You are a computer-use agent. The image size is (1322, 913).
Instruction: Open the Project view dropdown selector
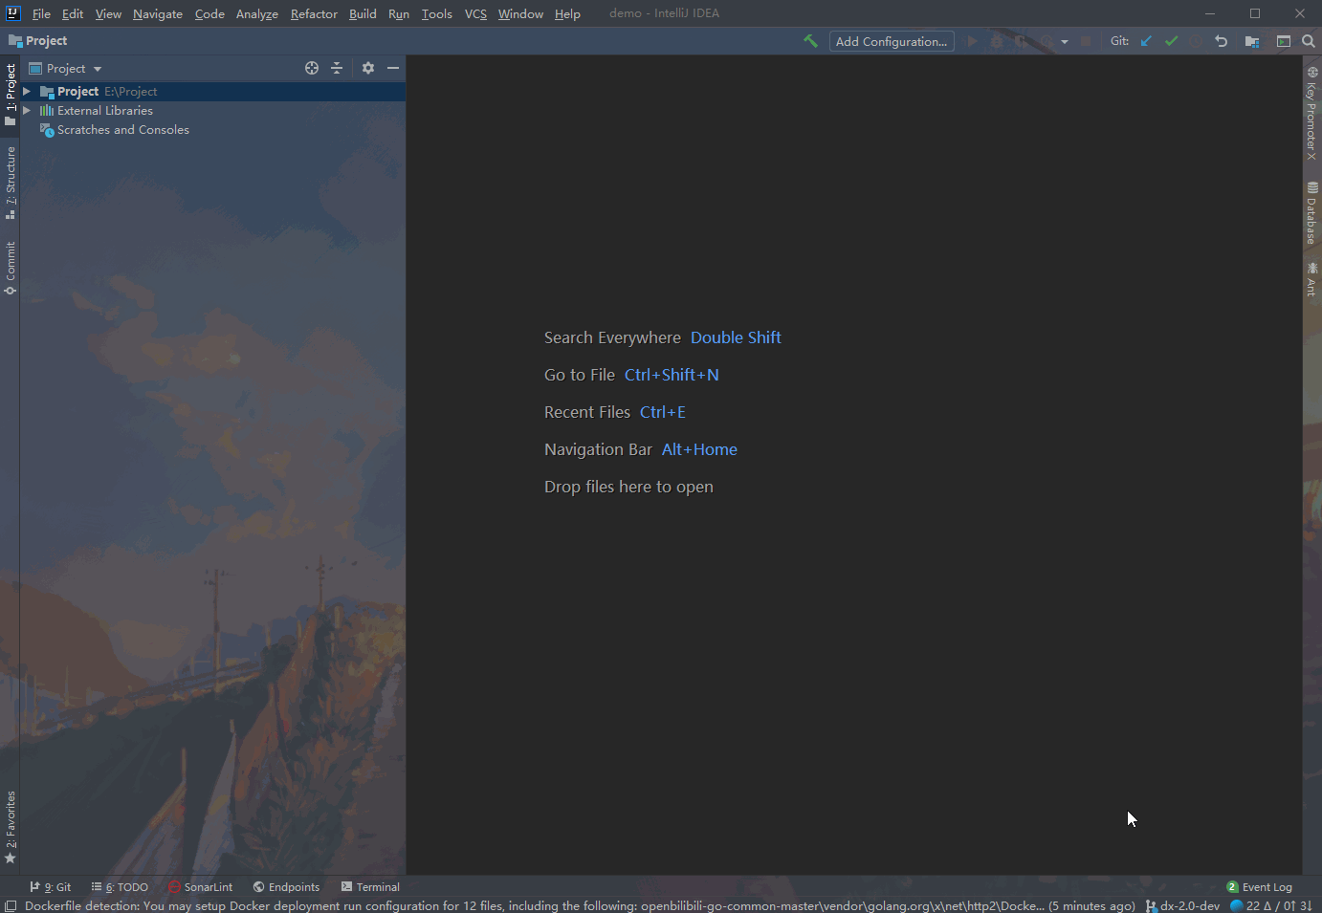[x=65, y=69]
